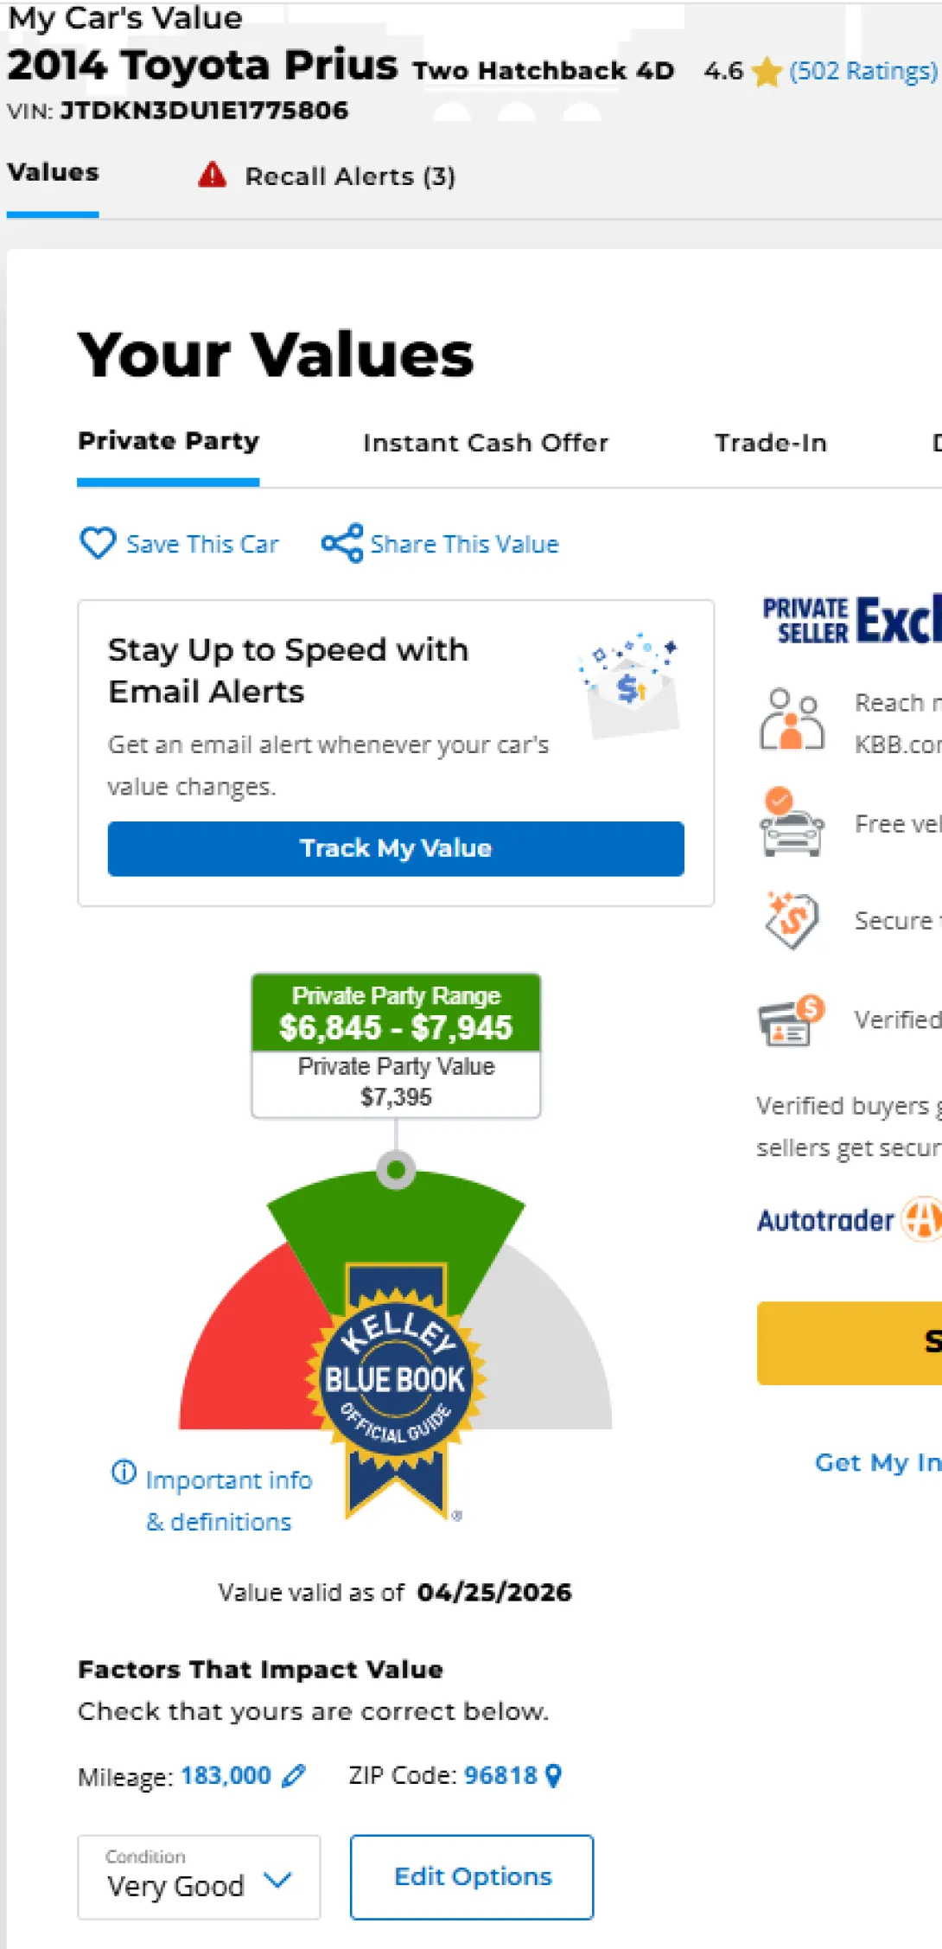The image size is (942, 1949).
Task: Open the 502 Ratings link
Action: coord(862,71)
